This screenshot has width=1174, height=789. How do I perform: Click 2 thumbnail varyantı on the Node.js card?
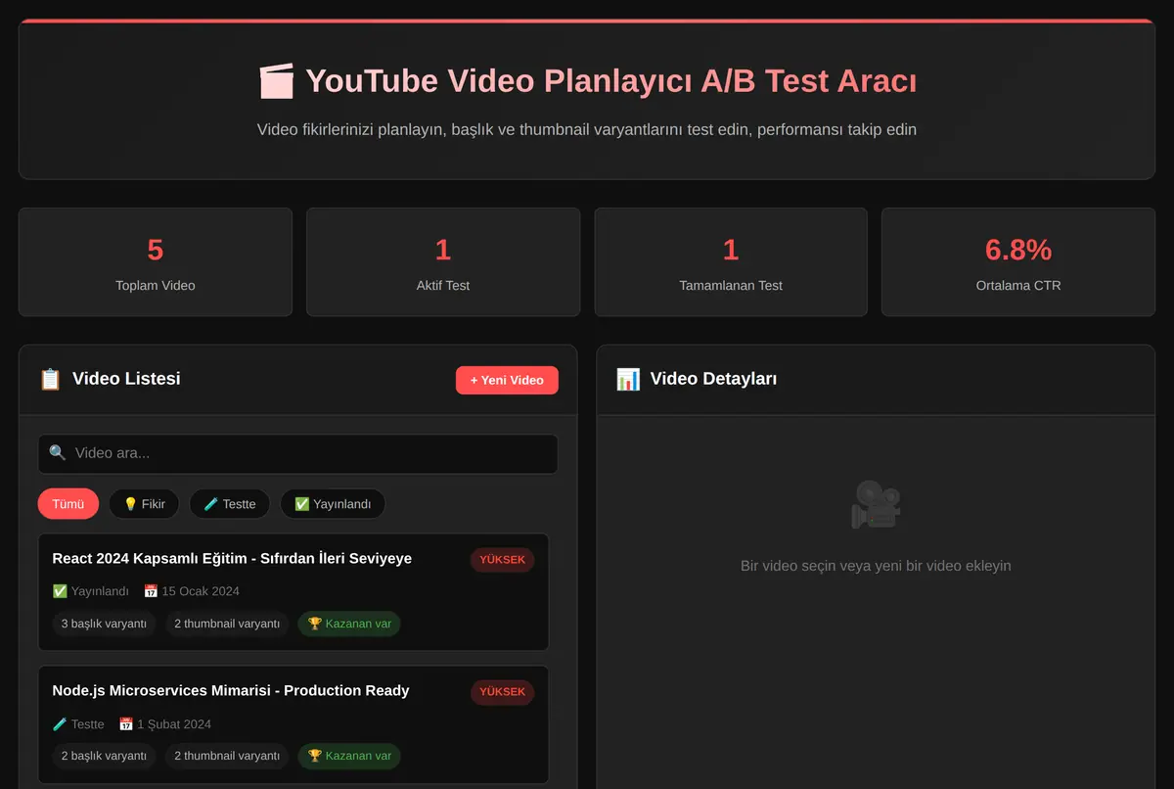point(227,756)
